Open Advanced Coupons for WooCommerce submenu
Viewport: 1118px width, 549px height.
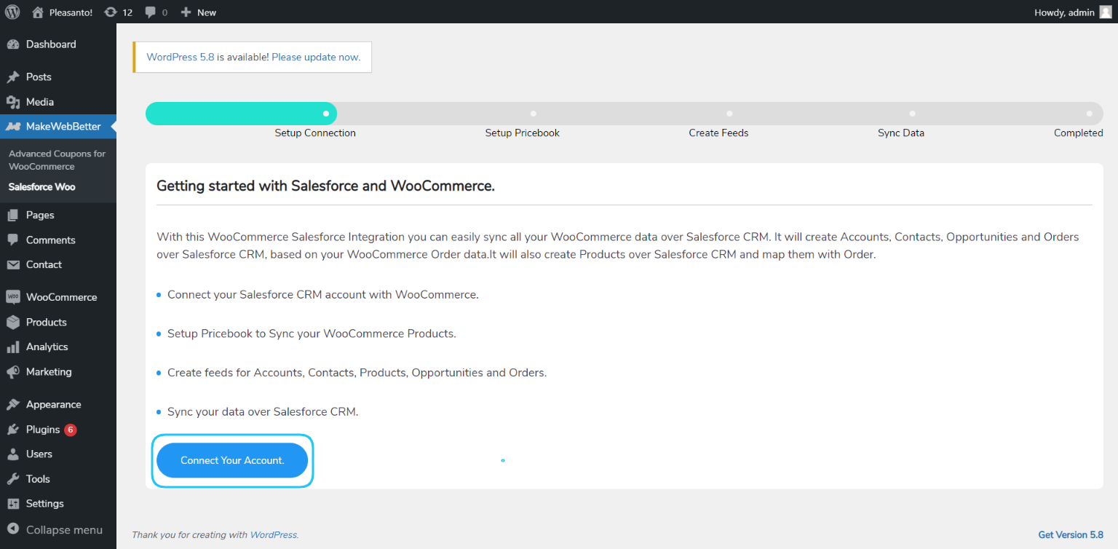coord(57,160)
